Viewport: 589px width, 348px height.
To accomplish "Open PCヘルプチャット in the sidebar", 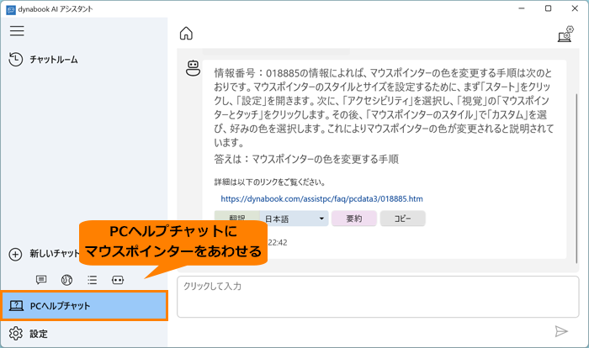I will tap(84, 306).
